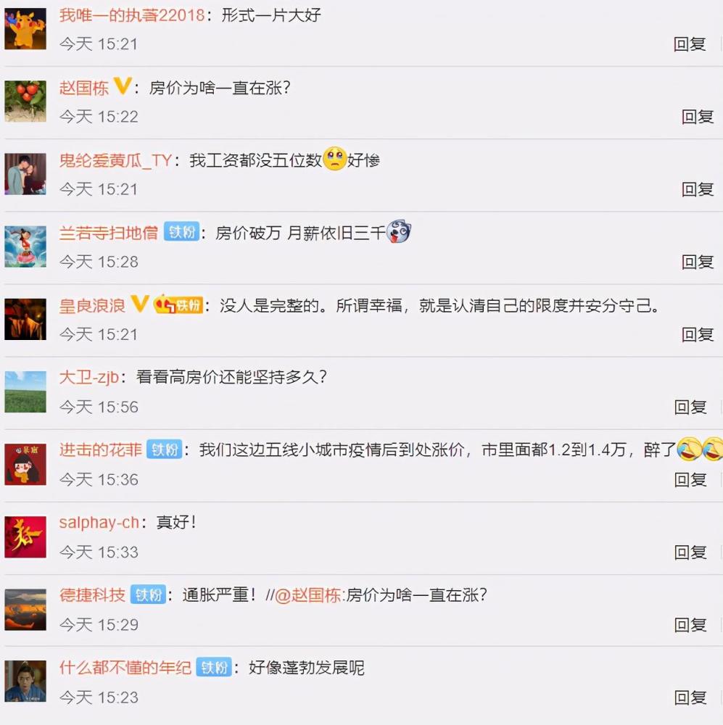Click the verified V badge beside 皇良浪浪

[x=140, y=304]
